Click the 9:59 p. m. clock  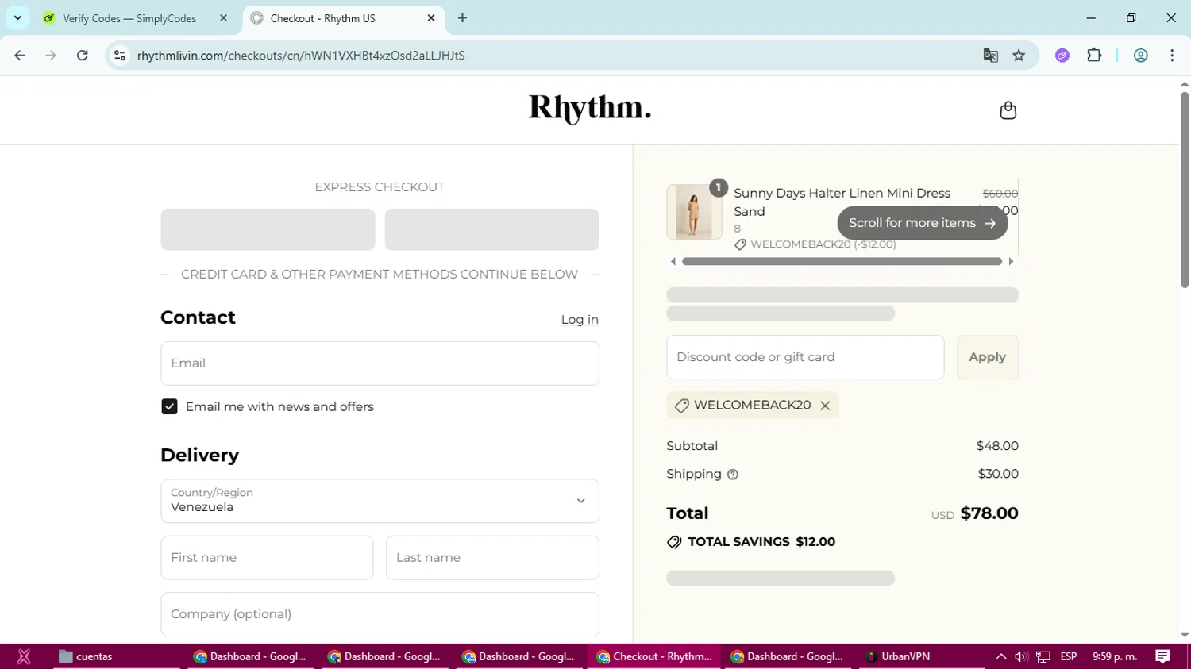[x=1115, y=656]
